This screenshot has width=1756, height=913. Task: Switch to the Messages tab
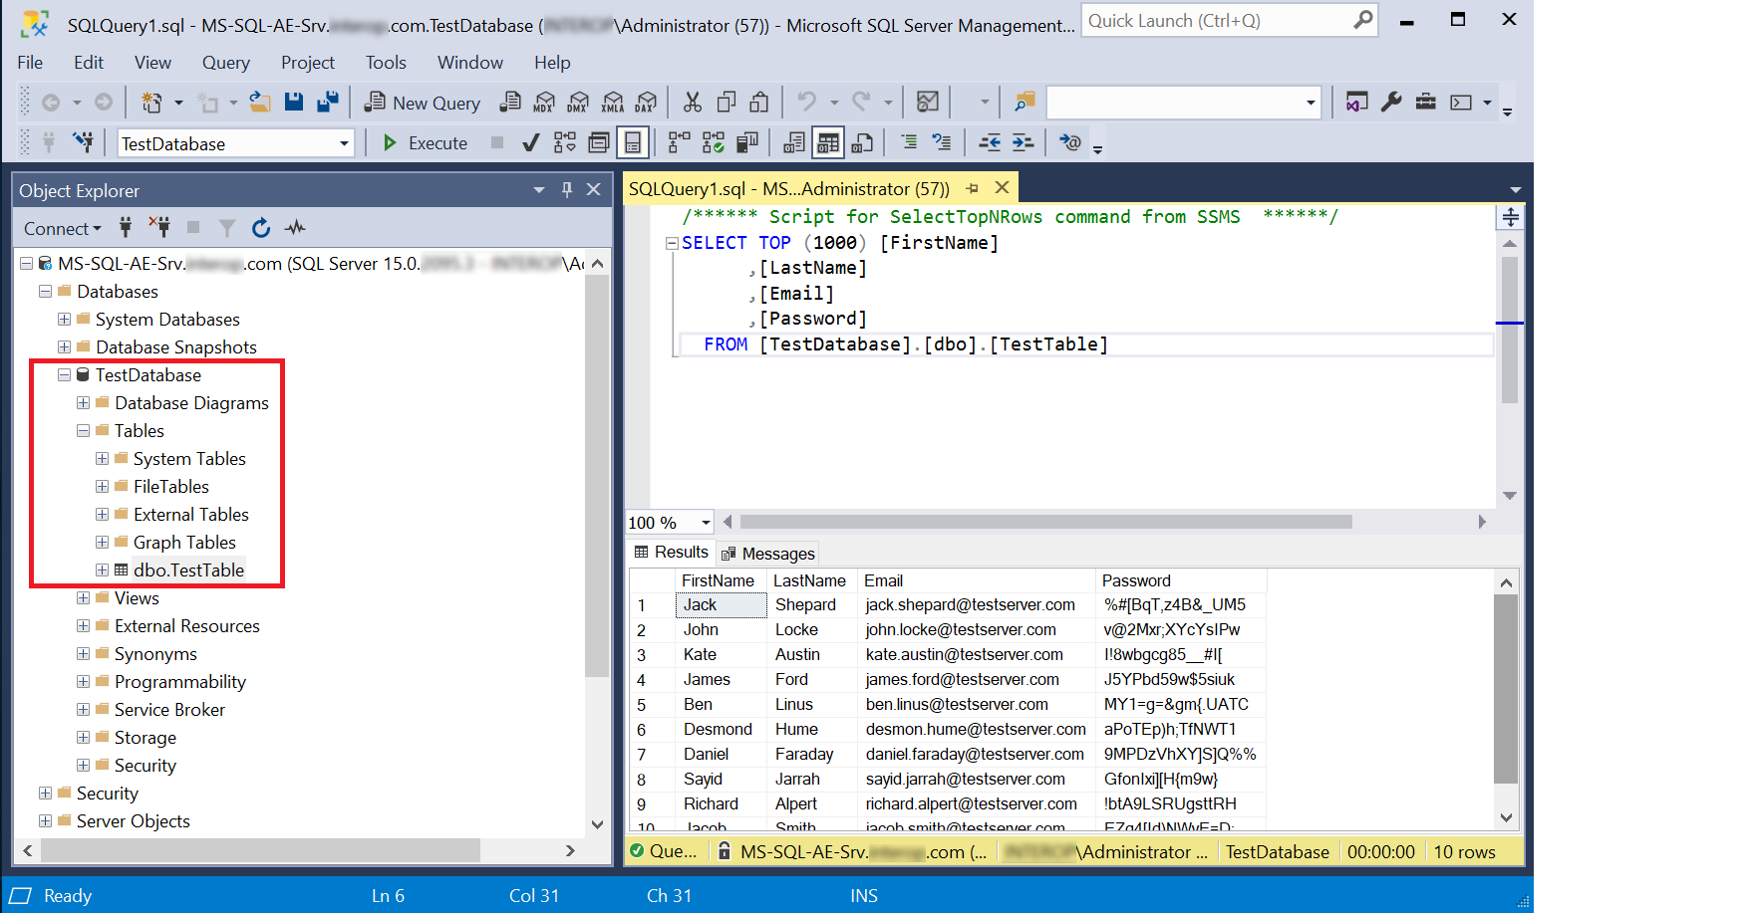click(767, 554)
